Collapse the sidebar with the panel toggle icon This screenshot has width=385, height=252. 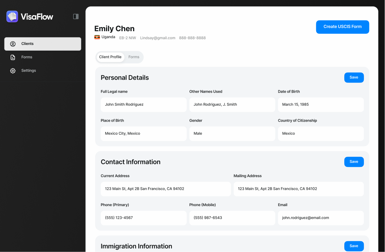click(76, 16)
